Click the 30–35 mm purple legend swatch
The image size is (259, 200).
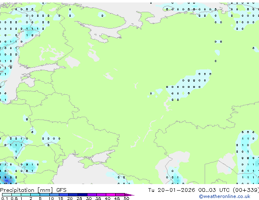tap(92, 195)
